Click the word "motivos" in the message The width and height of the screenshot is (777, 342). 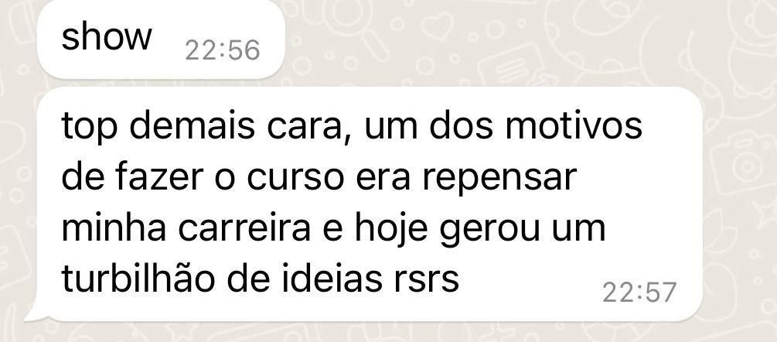tap(574, 125)
